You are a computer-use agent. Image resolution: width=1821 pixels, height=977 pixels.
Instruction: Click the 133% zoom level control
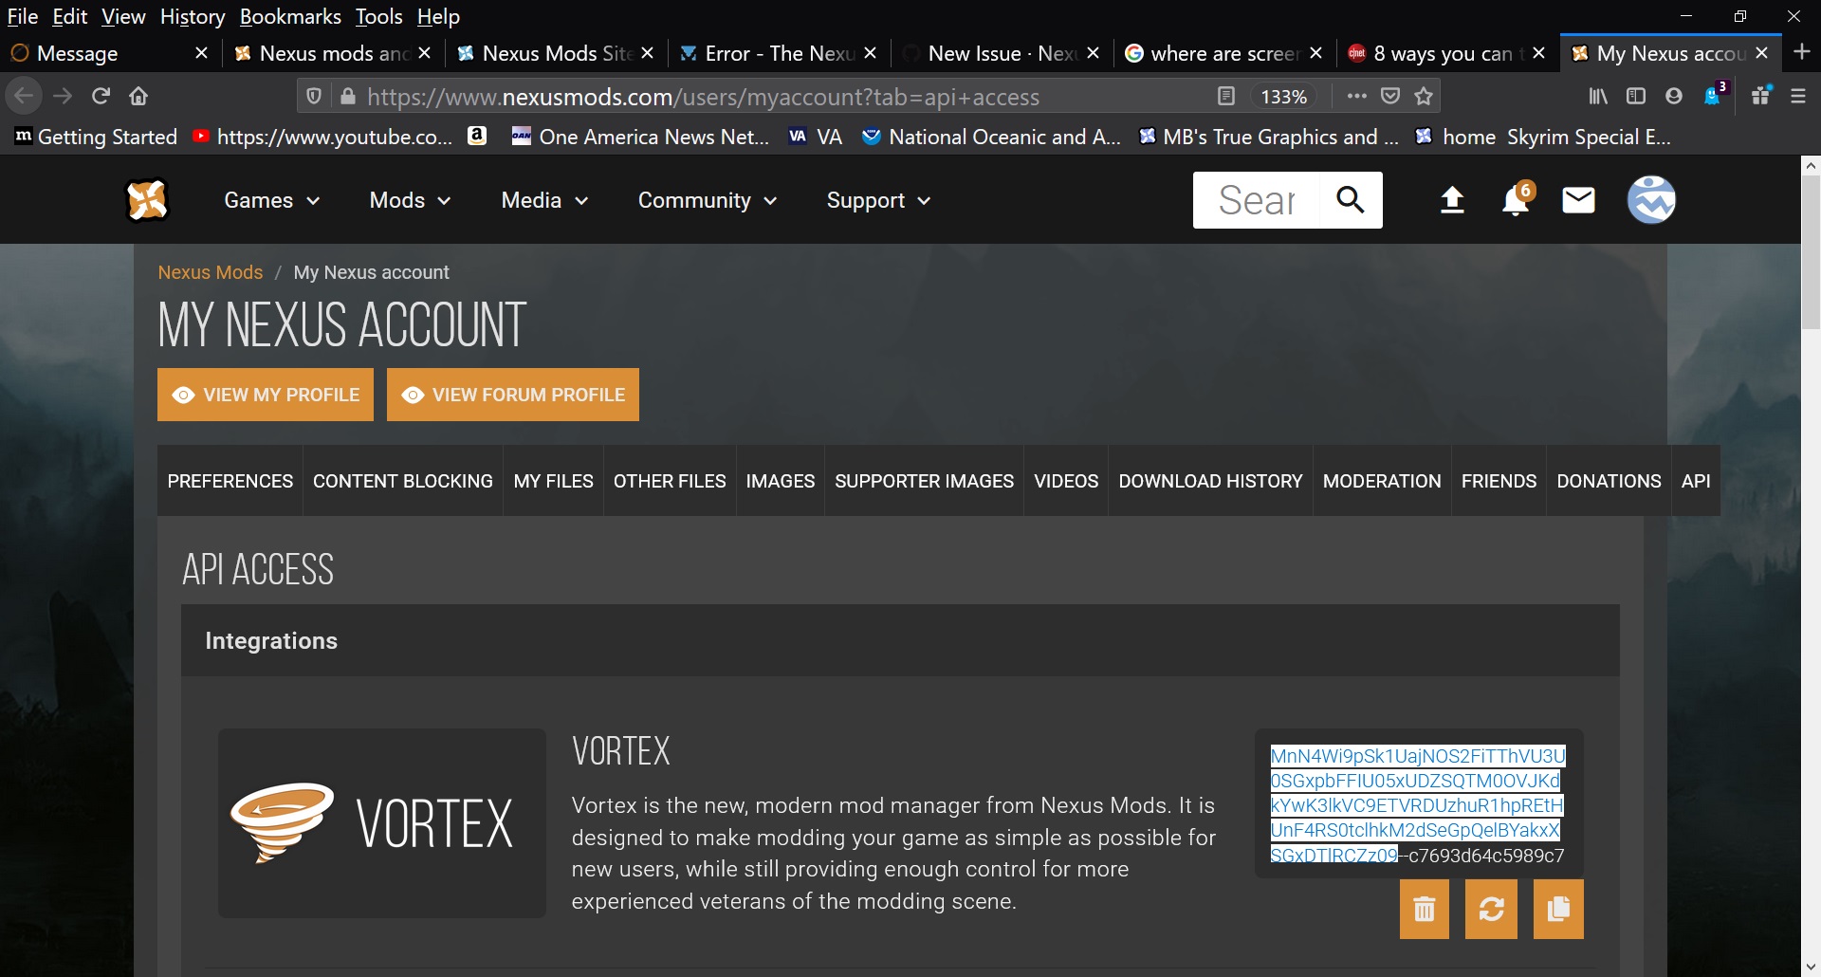1286,96
